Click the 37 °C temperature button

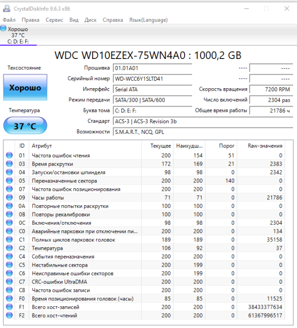(x=25, y=126)
